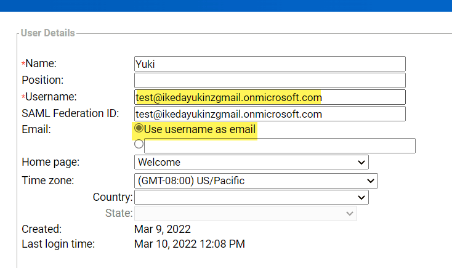
Task: Click the last login time value
Action: (x=189, y=244)
